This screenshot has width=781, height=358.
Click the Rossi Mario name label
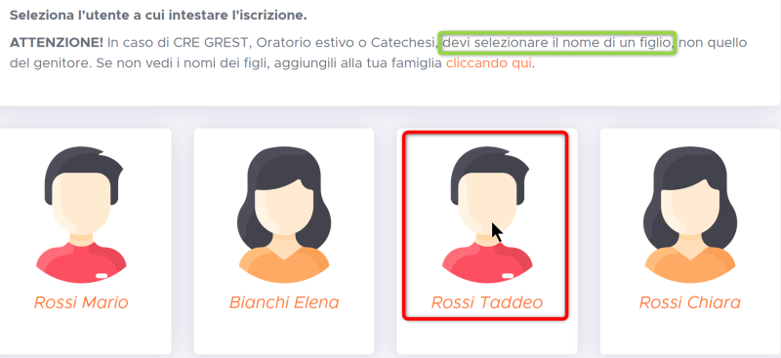81,302
